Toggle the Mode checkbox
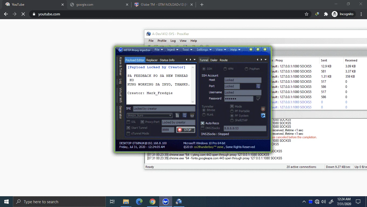 click(x=232, y=106)
